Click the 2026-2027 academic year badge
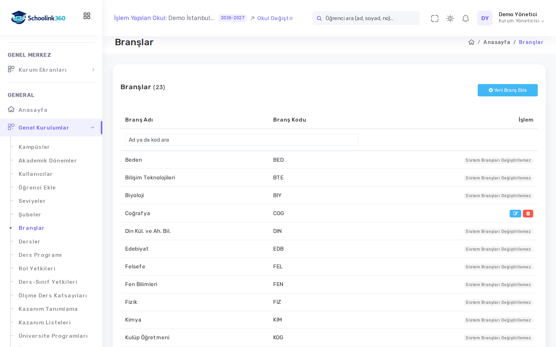This screenshot has width=556, height=347. click(x=232, y=18)
